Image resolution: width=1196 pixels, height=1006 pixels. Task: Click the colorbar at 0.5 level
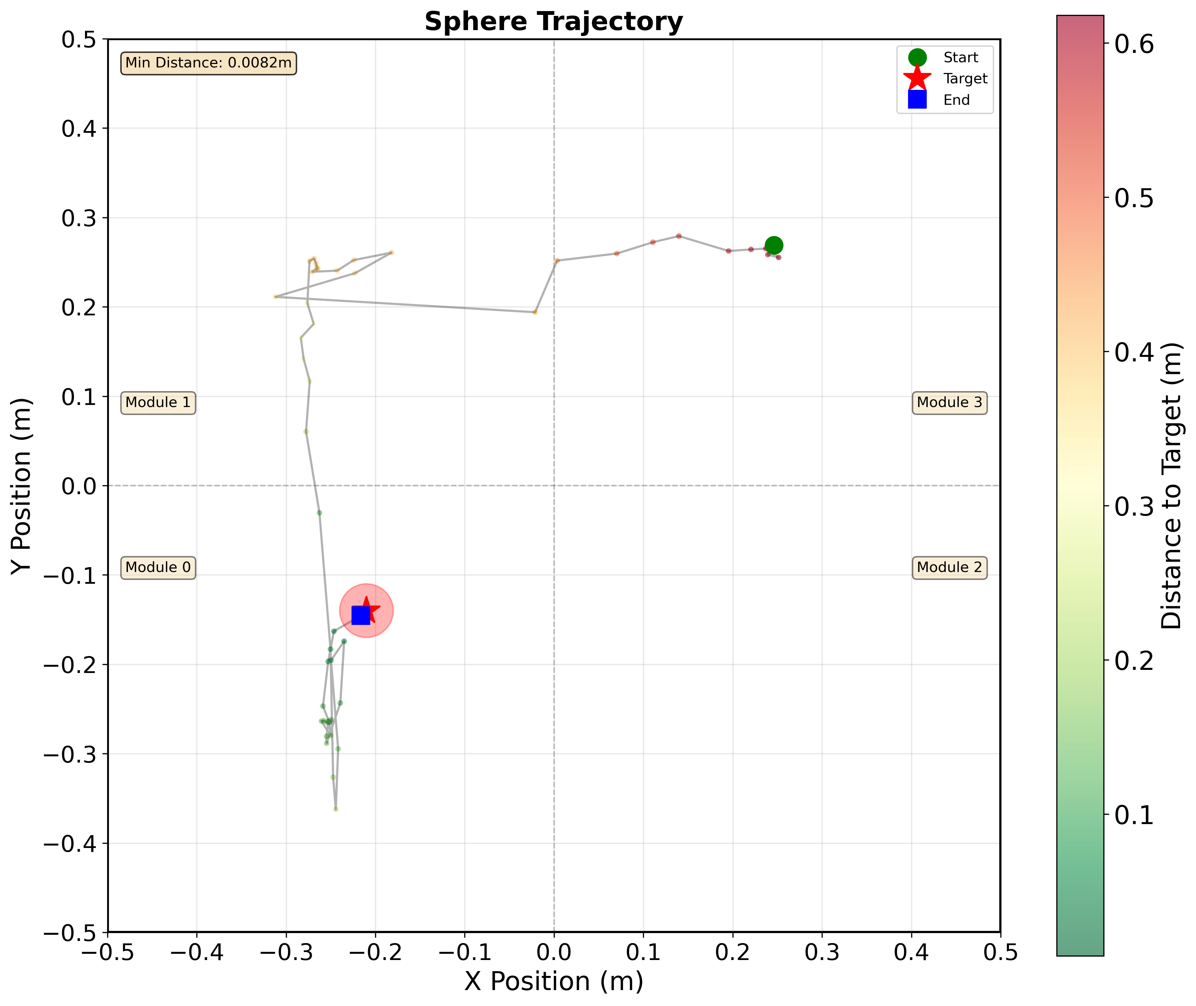1080,198
